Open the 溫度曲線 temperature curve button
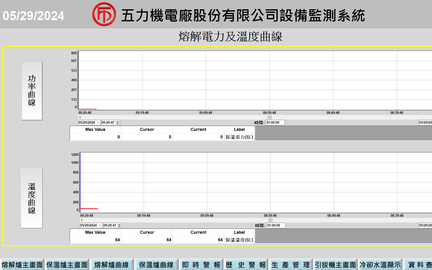Viewport: 432px width, 270px height. coord(32,198)
